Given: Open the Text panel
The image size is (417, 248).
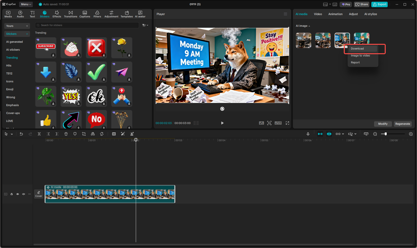Looking at the screenshot, I should 32,14.
